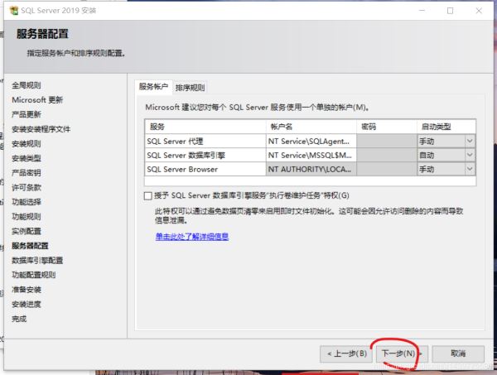This screenshot has height=375, width=497.
Task: Enable the 执行卷维护任务 privilege checkbox
Action: pyautogui.click(x=147, y=195)
